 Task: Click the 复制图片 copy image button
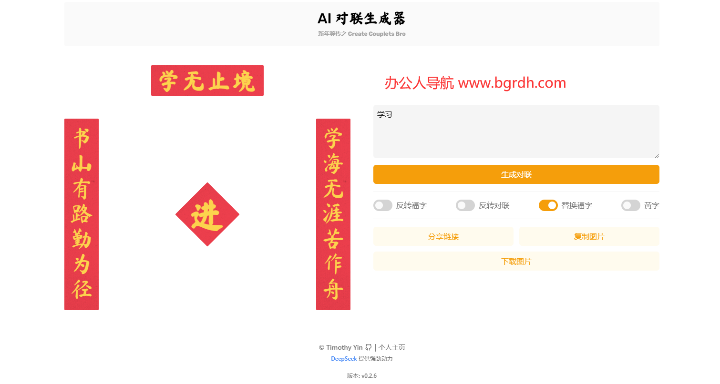(589, 236)
